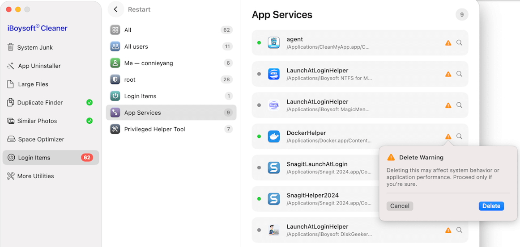Screen dimensions: 520x247
Task: Click the Snagit icon beside SnagitHelper2024
Action: pyautogui.click(x=273, y=199)
